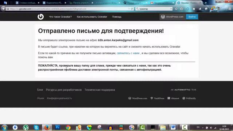Switch to the "Видеозаписи" tab

click(54, 3)
